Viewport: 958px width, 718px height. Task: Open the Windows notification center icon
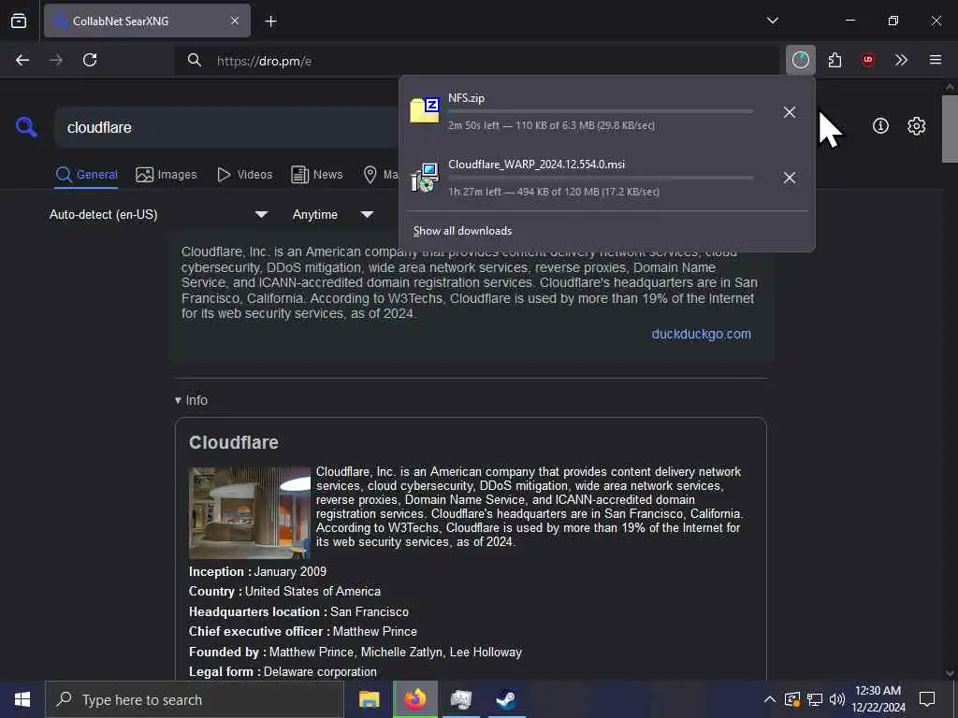(927, 699)
